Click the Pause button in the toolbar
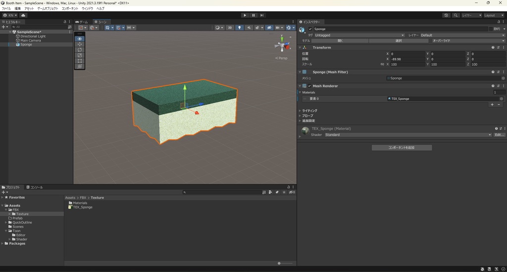507x272 pixels. click(x=253, y=15)
